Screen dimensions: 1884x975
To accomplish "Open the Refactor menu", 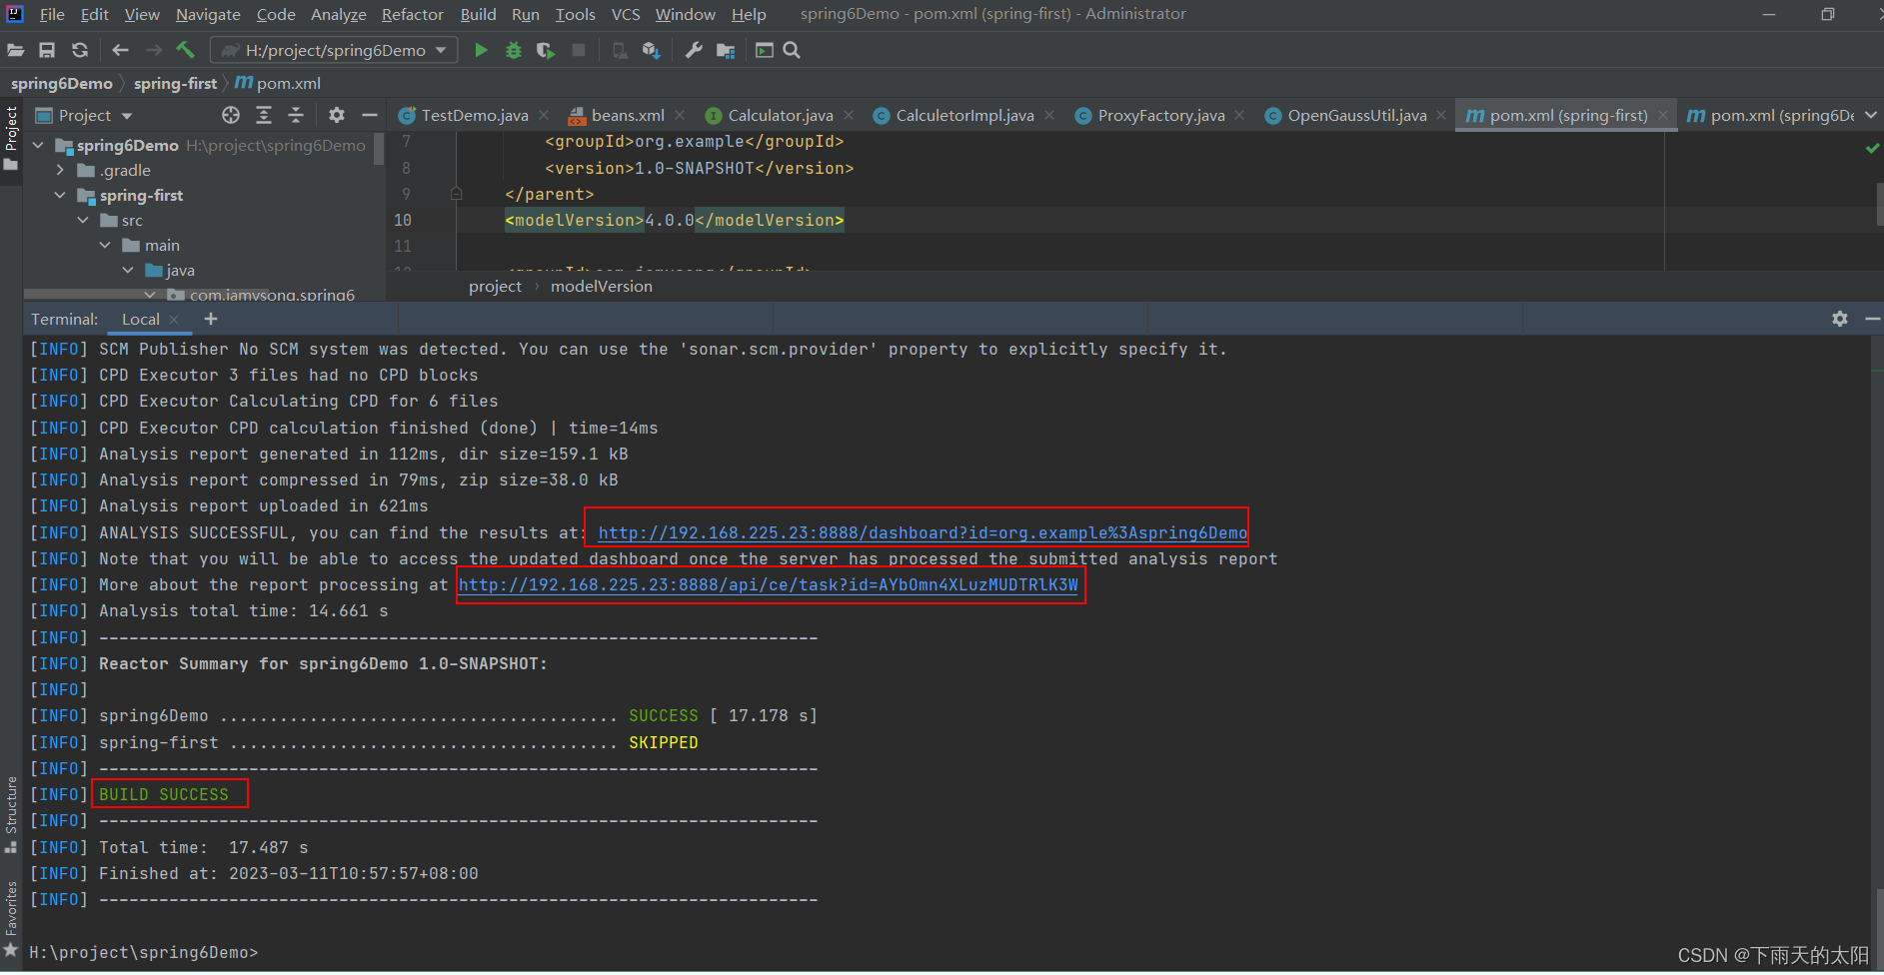I will (412, 14).
